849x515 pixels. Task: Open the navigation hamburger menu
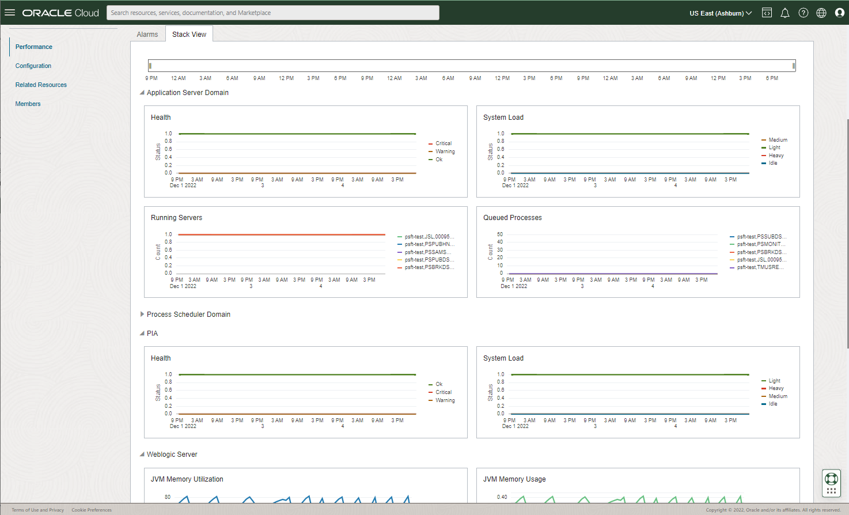10,13
